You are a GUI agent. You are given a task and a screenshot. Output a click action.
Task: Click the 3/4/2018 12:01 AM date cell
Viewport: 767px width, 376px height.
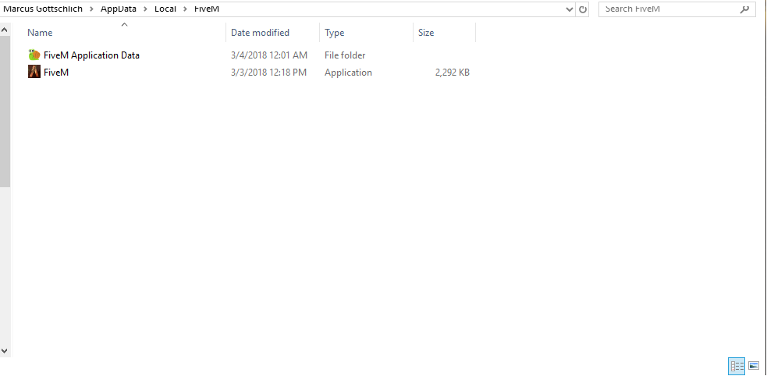(x=269, y=55)
